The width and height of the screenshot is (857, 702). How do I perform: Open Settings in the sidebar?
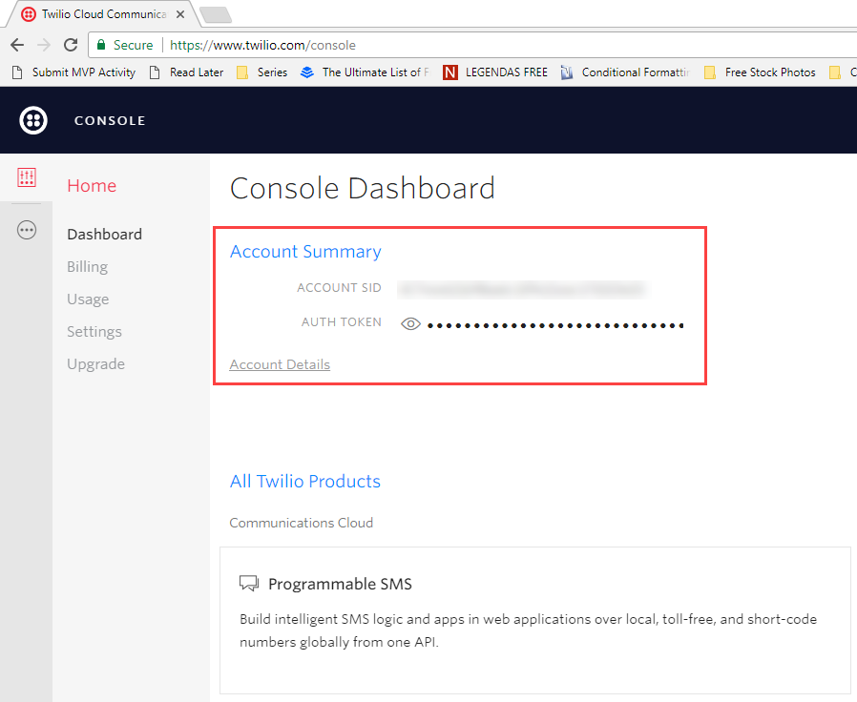pyautogui.click(x=94, y=332)
